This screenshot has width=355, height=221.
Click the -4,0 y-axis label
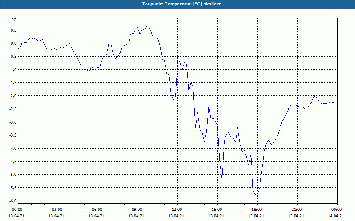click(x=12, y=149)
